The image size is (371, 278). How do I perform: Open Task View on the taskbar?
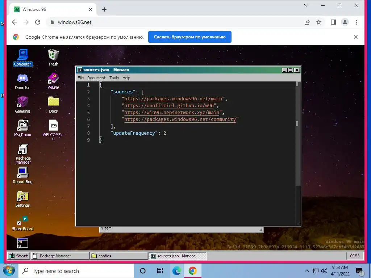point(160,271)
